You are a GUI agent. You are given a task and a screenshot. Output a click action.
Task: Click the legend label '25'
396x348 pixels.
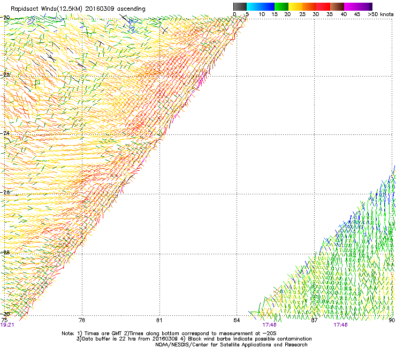(302, 14)
